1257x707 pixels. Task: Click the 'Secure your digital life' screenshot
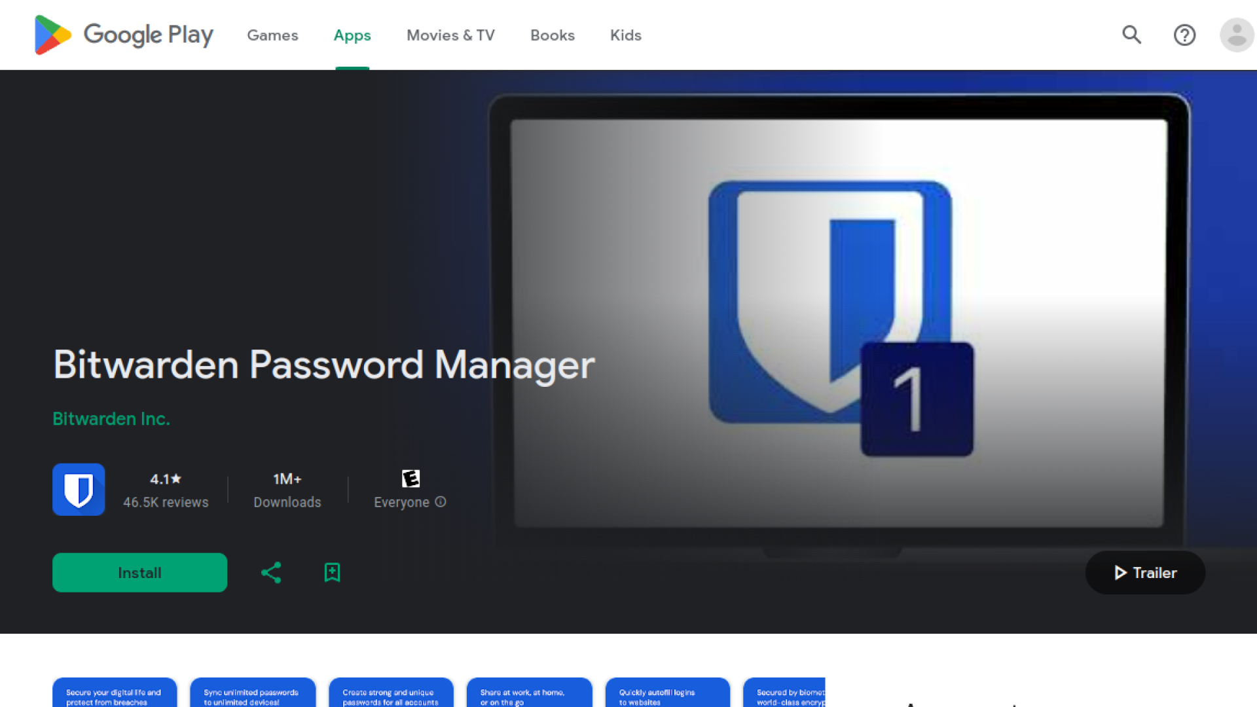click(x=115, y=694)
